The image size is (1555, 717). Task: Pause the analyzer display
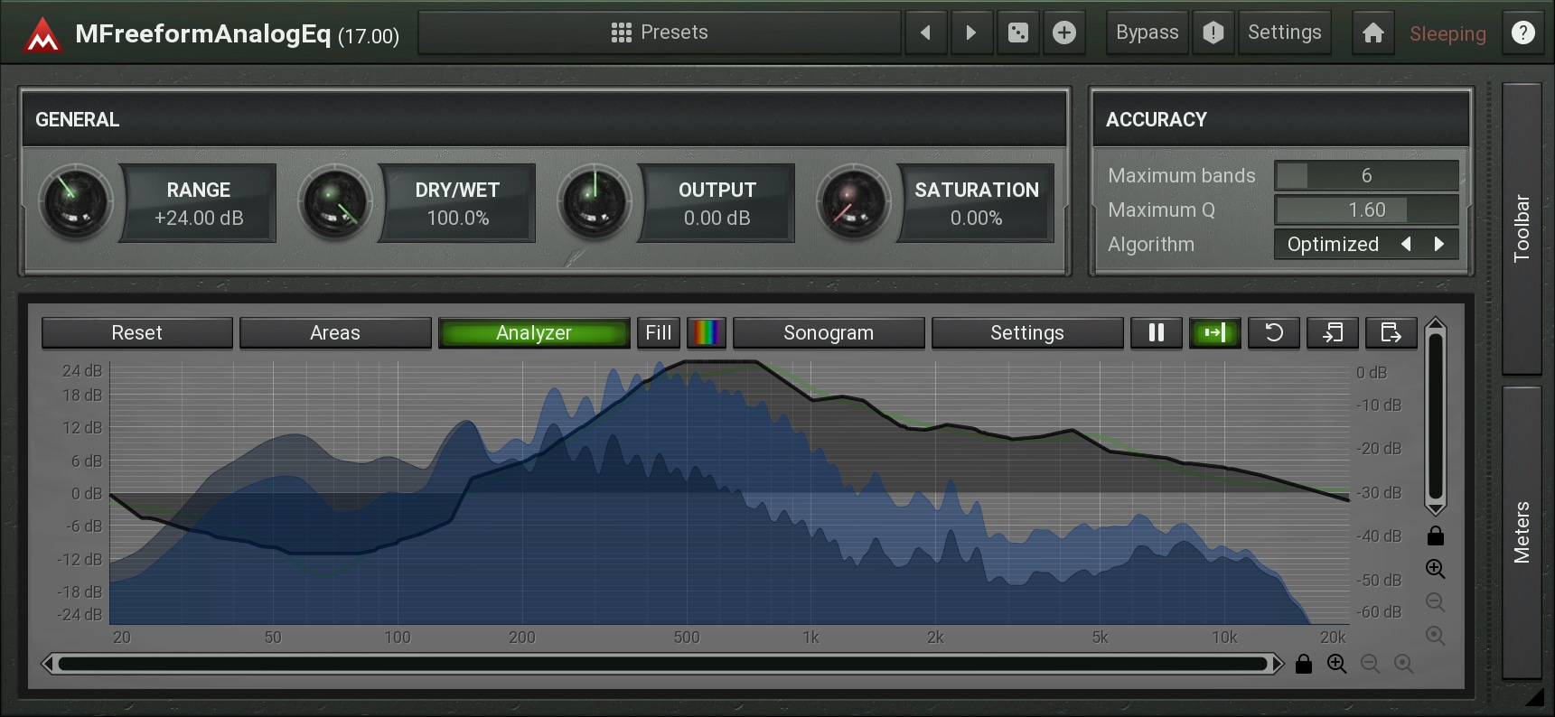pos(1156,333)
